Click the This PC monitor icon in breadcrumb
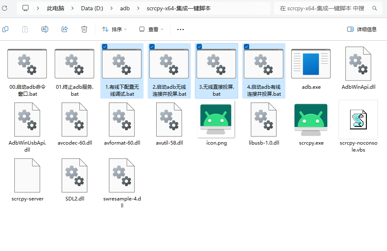 coord(25,8)
